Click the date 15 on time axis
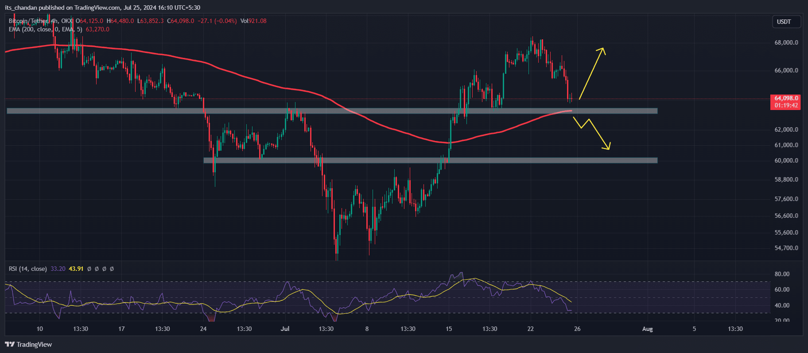Screen dimensions: 808x353 pyautogui.click(x=449, y=329)
